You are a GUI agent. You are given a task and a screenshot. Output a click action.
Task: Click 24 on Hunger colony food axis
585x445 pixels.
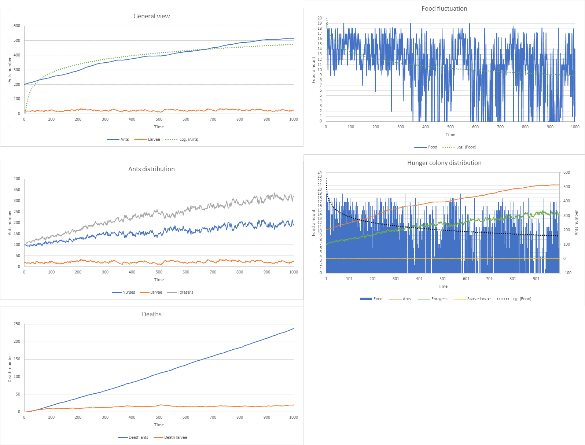click(x=320, y=172)
